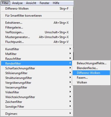This screenshot has width=111, height=117.
Task: Click Für Smartfilter konvertieren
Action: pos(37,16)
